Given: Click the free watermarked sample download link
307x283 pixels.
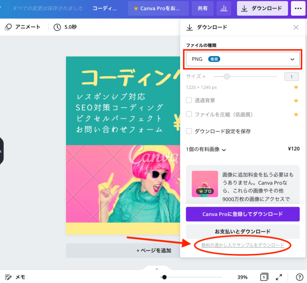Looking at the screenshot, I should [243, 245].
